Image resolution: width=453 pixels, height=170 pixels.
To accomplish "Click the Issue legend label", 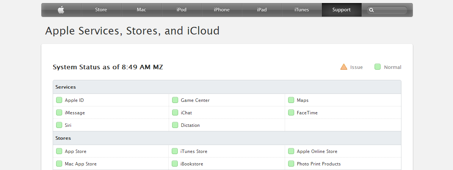I will [356, 67].
